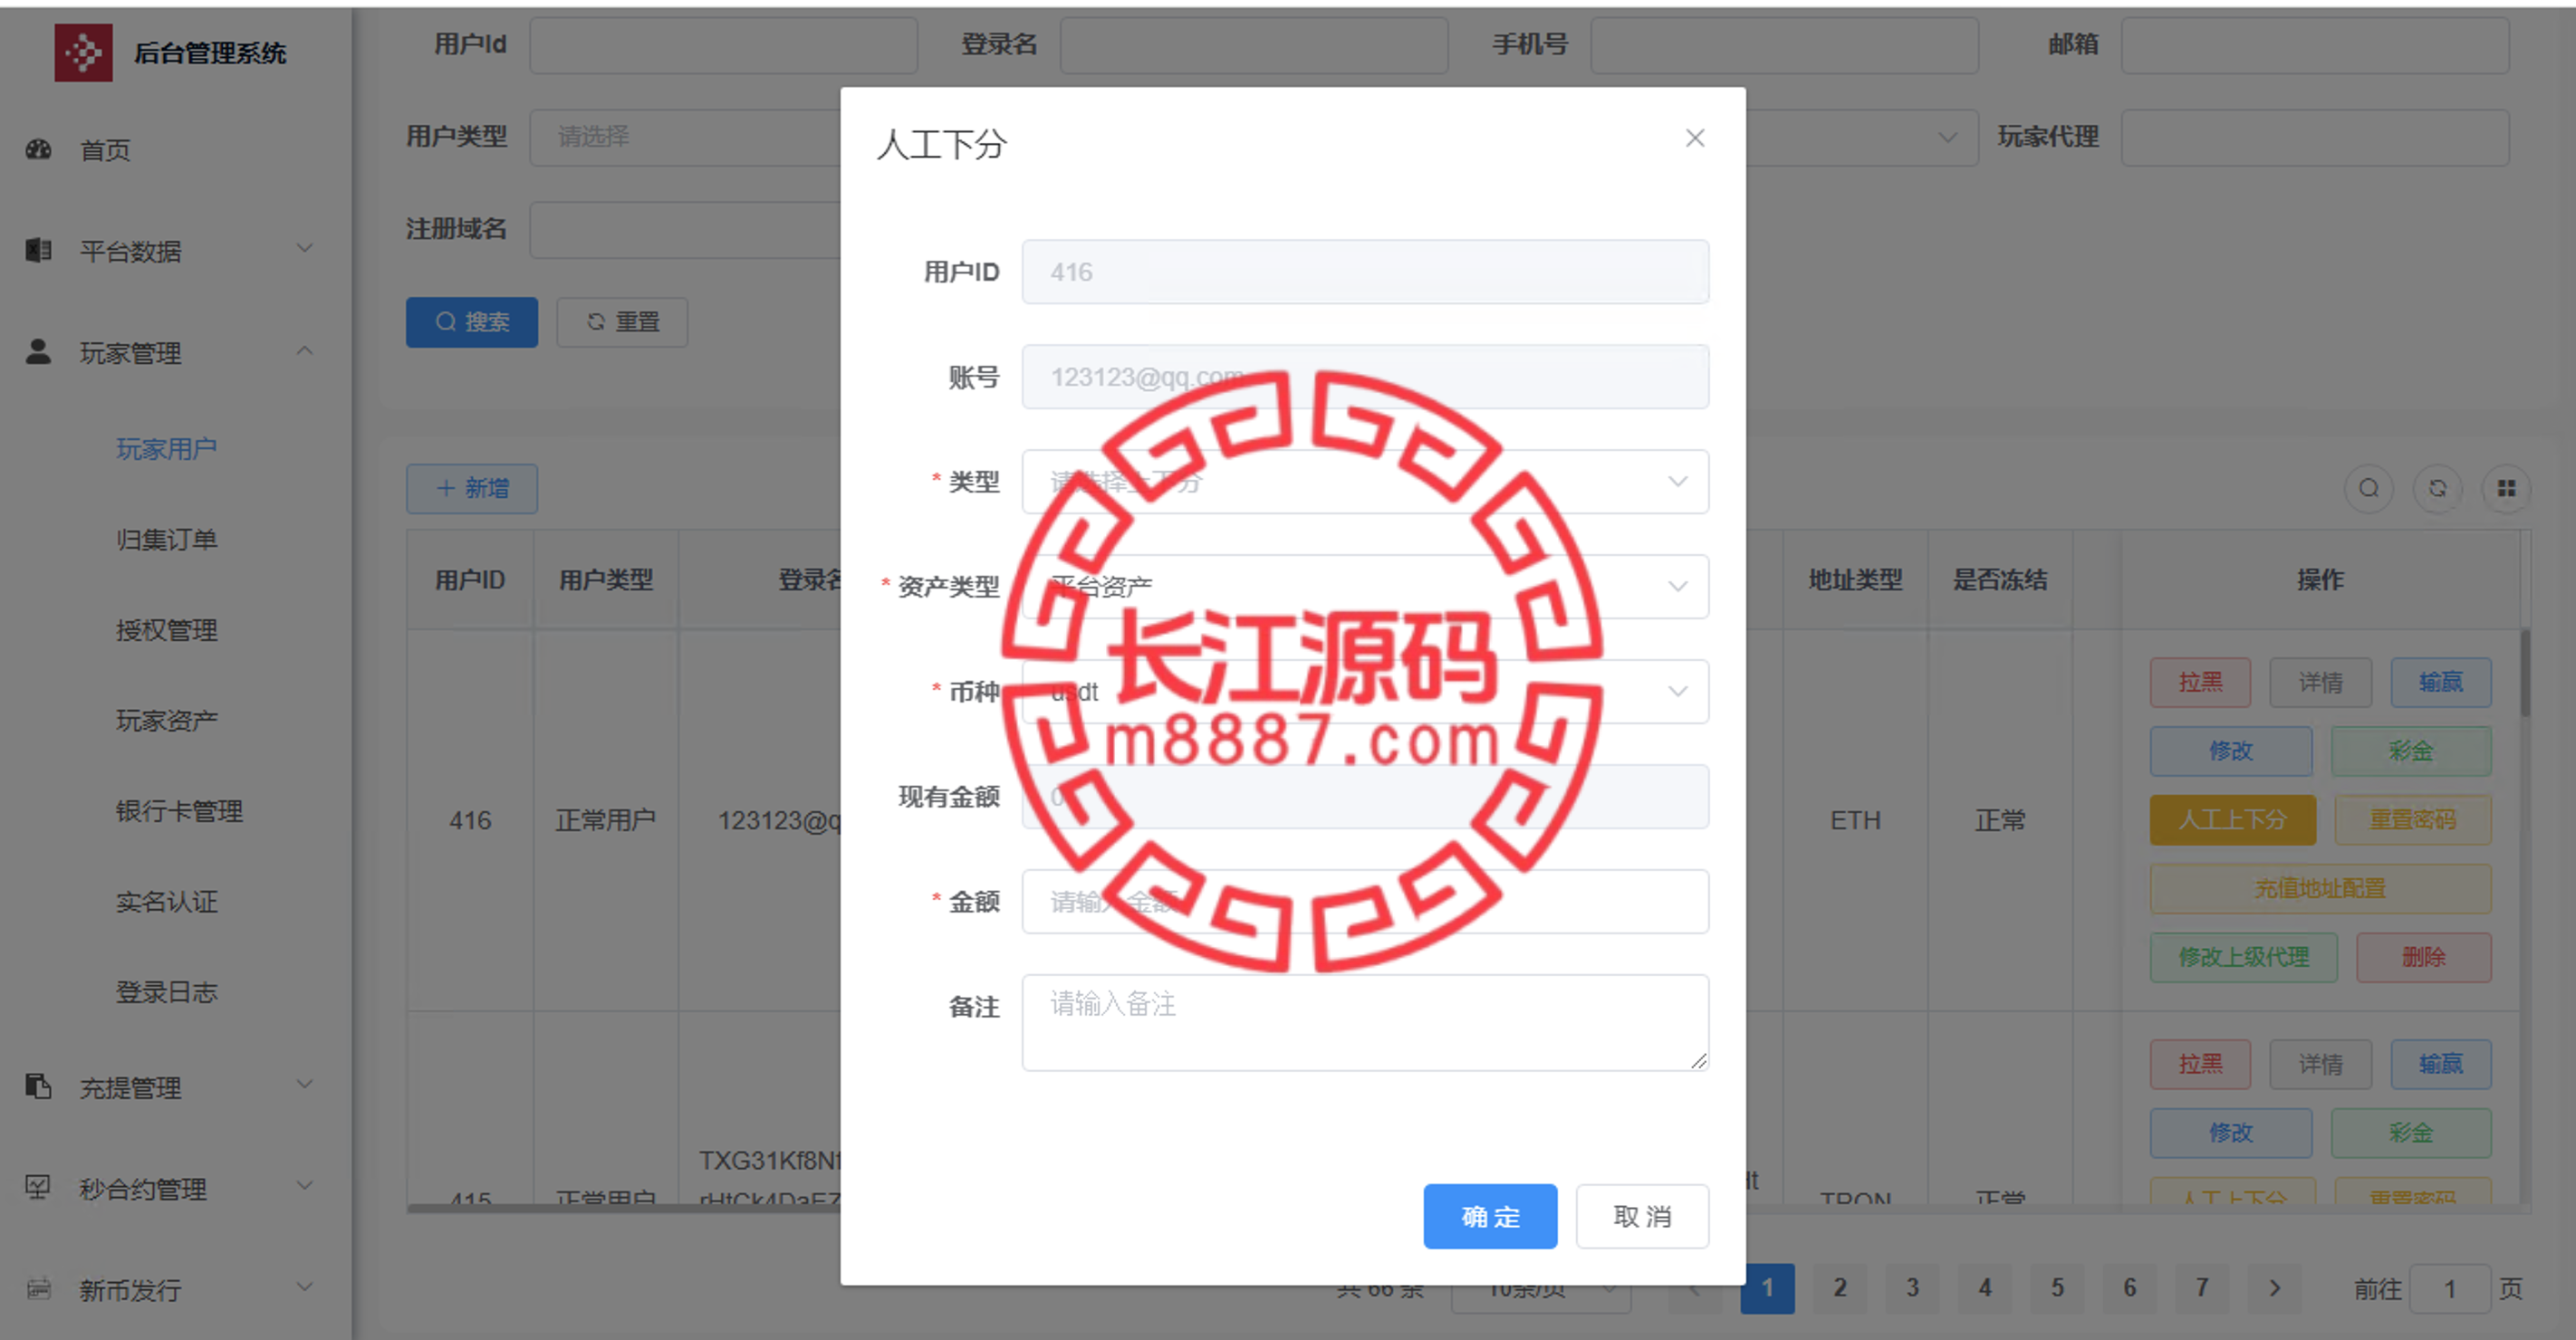Click the 秒合约管理 sidebar icon
This screenshot has height=1340, width=2576.
(39, 1187)
